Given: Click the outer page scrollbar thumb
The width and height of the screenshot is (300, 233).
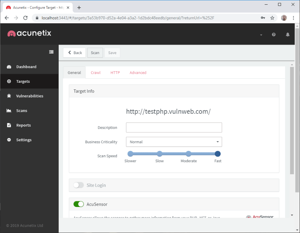Looking at the screenshot, I should click(x=297, y=110).
